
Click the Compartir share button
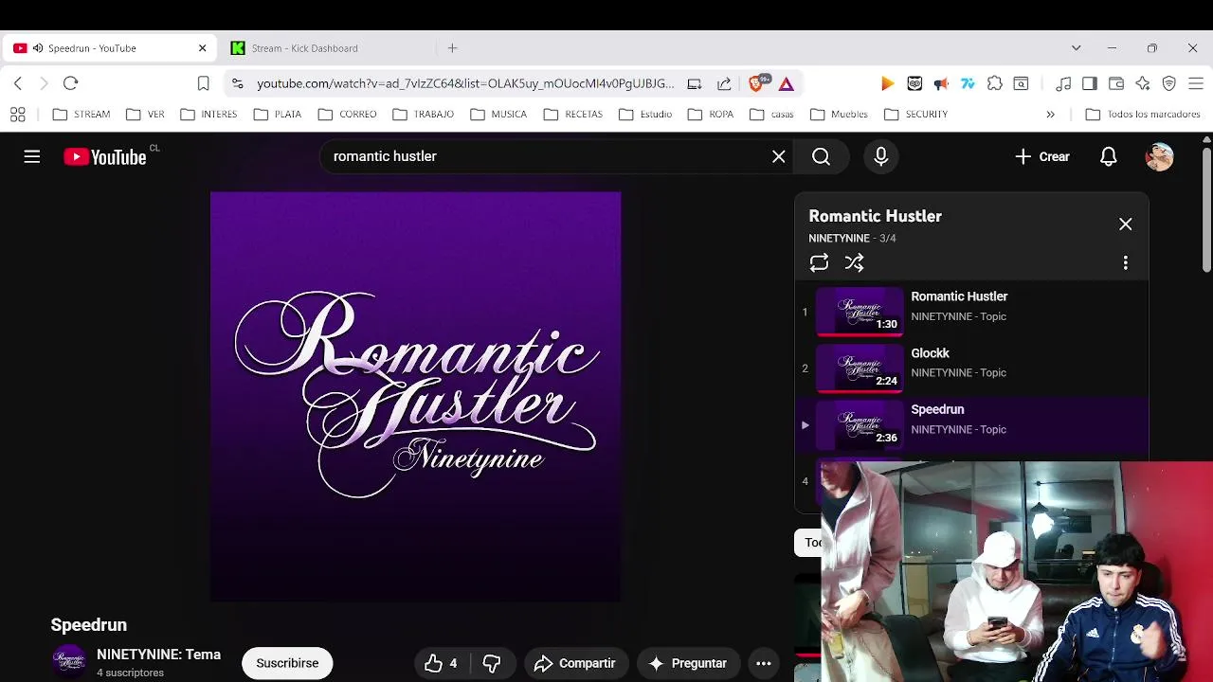[x=574, y=663]
